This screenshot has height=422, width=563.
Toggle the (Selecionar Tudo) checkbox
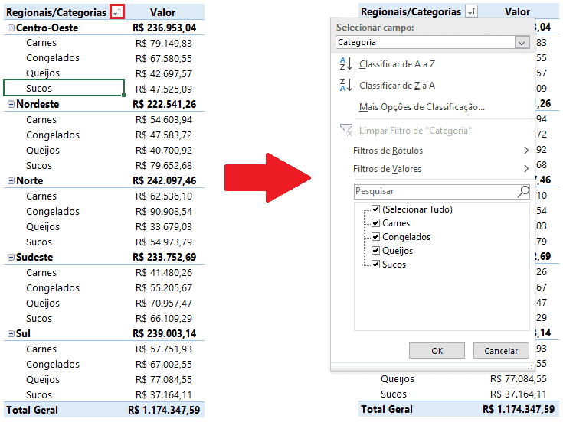point(375,209)
